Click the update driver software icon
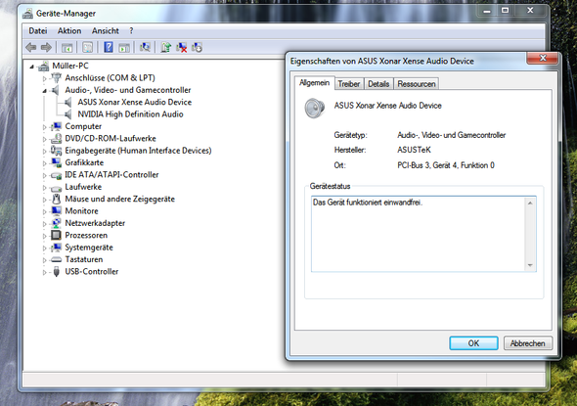 166,47
